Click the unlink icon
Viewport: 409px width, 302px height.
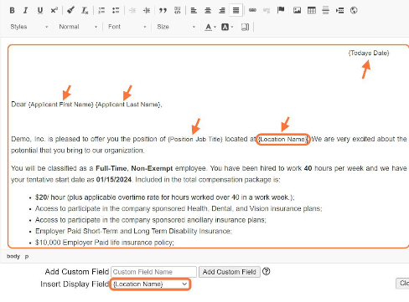coord(267,11)
